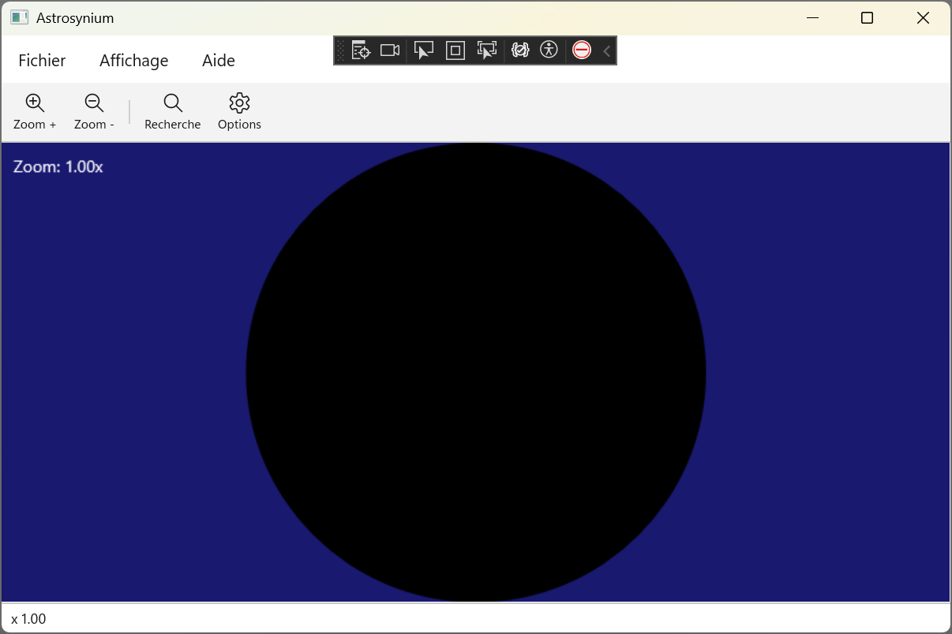Open the live visual tree icon
The width and height of the screenshot is (952, 634).
361,50
